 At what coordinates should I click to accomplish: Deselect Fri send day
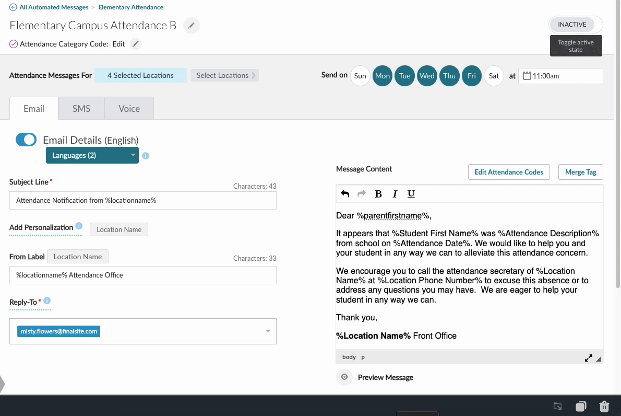click(471, 76)
